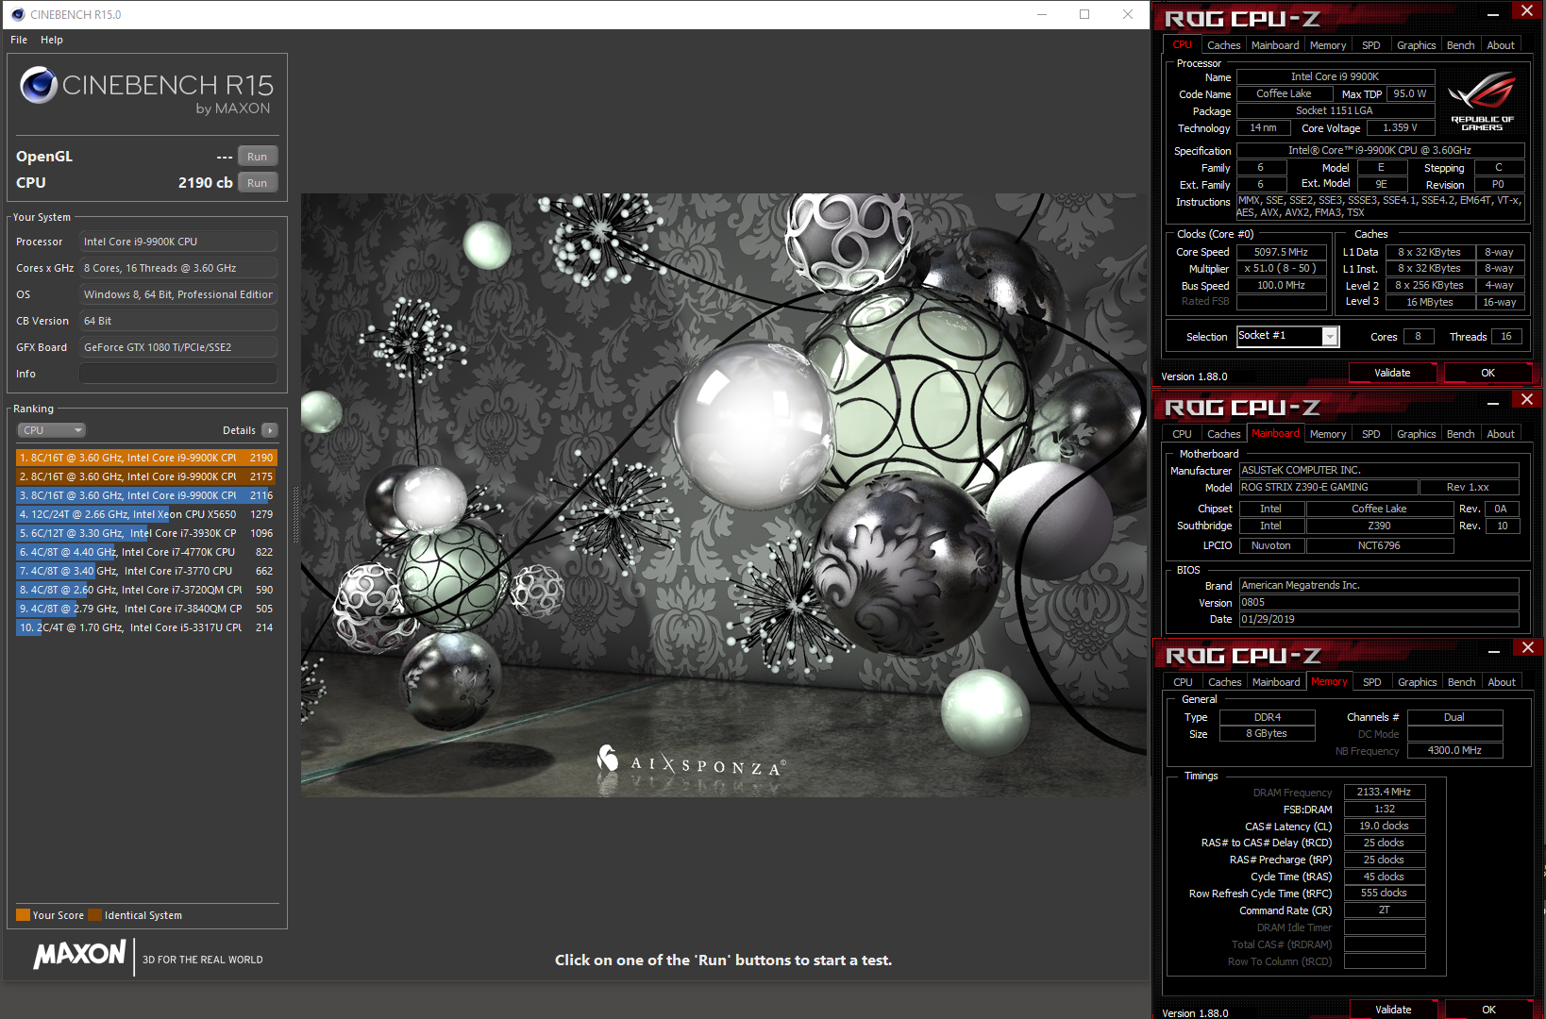Select Xeon CPU X5650 ranking row
The width and height of the screenshot is (1546, 1019).
click(146, 514)
